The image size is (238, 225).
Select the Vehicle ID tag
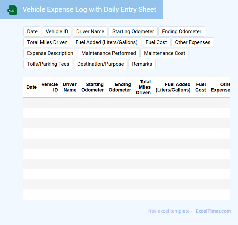(57, 32)
